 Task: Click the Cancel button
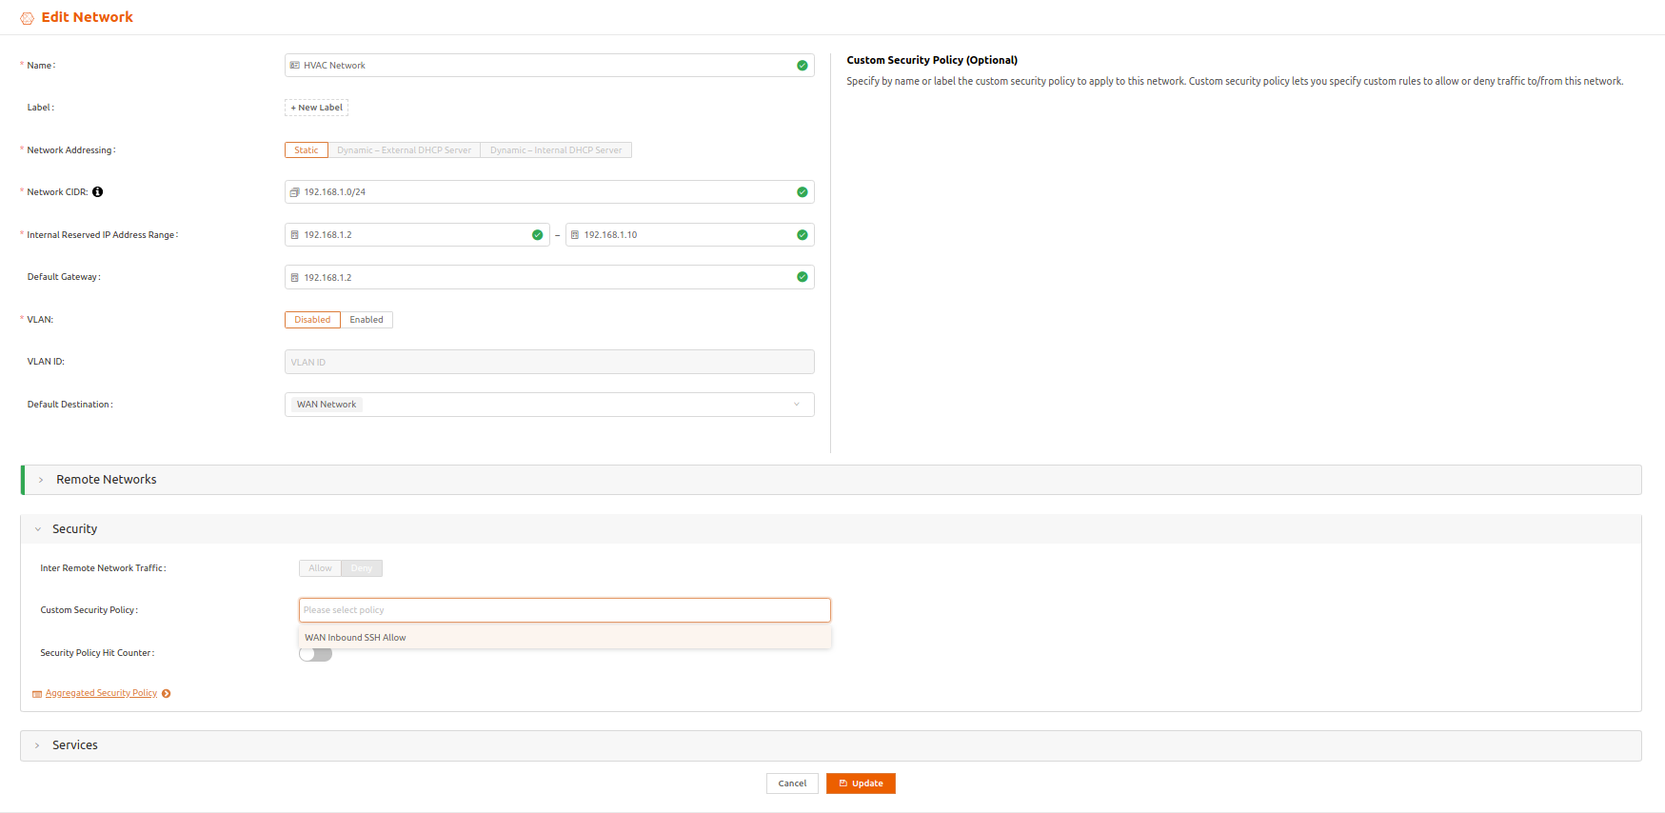[792, 783]
